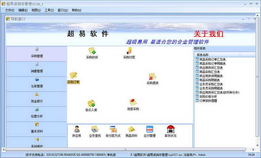
Task: Click the horizontal scrollbar right arrow
Action: pos(253,150)
